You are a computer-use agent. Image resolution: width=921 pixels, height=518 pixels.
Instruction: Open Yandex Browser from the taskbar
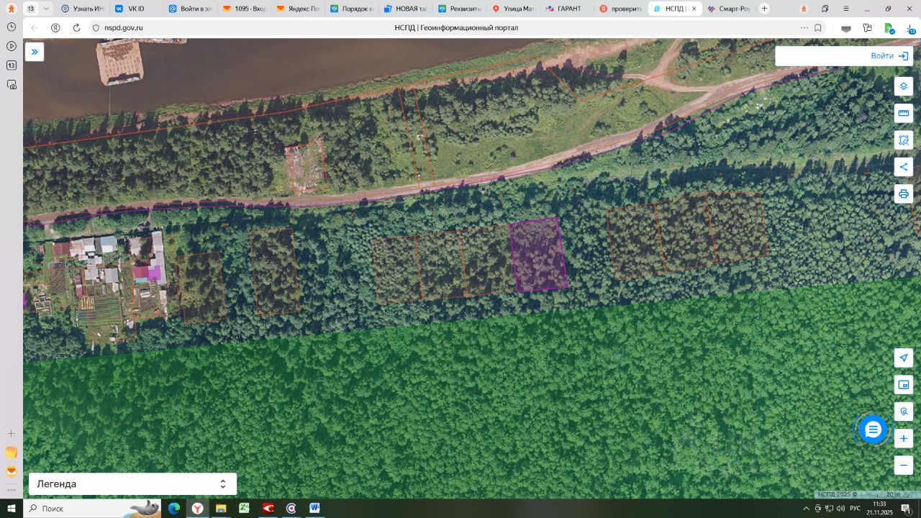197,508
